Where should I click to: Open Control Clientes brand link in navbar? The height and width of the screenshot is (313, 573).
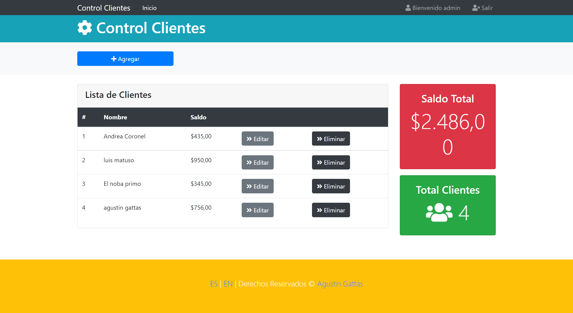pos(103,8)
